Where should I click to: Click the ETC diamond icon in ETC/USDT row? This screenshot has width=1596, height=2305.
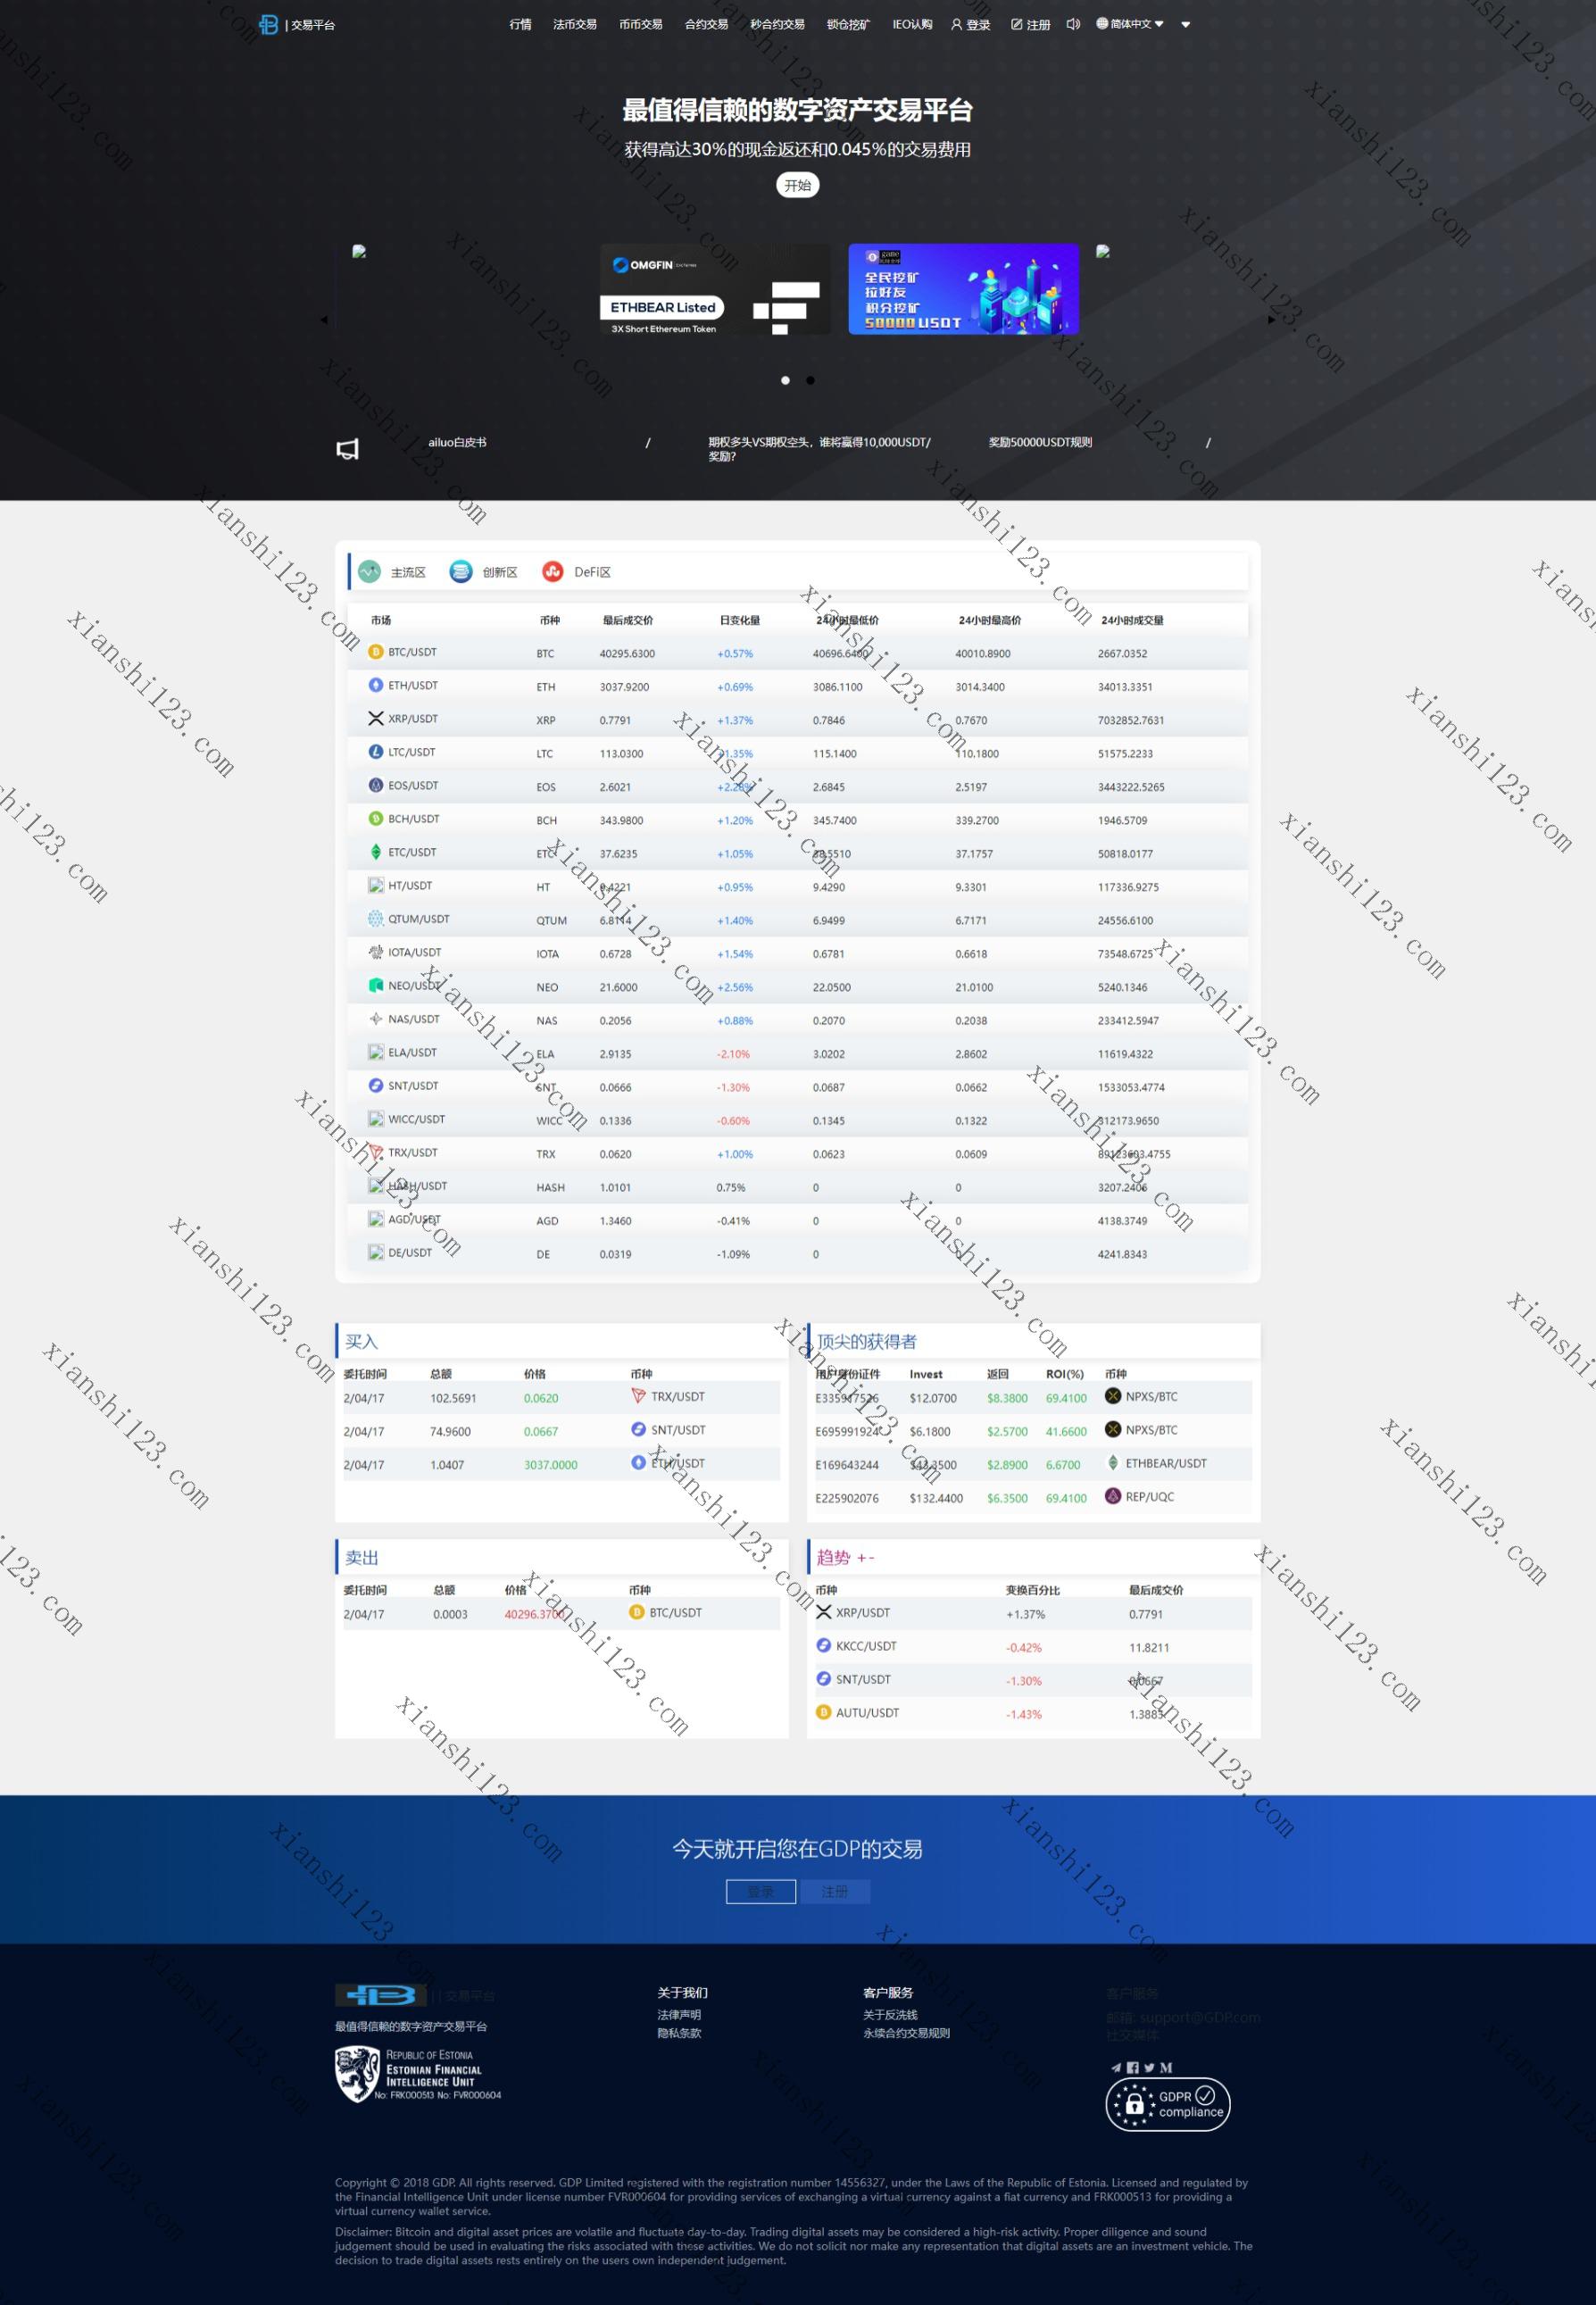pos(376,852)
